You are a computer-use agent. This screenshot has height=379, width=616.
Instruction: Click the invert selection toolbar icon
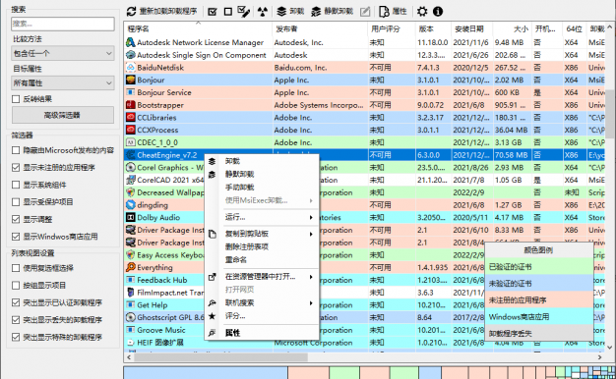[244, 12]
